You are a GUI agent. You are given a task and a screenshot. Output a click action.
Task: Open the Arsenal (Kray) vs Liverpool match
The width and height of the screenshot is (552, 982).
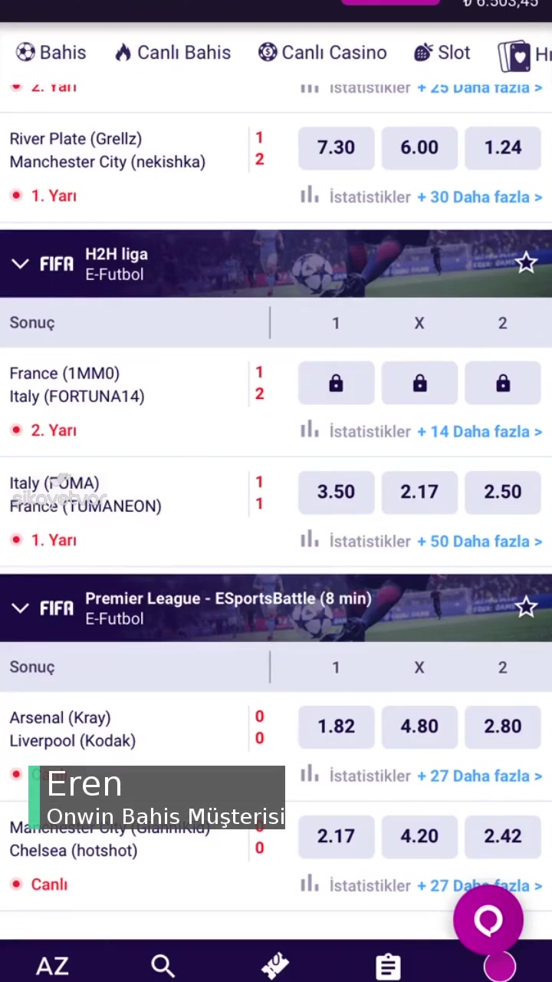[73, 729]
